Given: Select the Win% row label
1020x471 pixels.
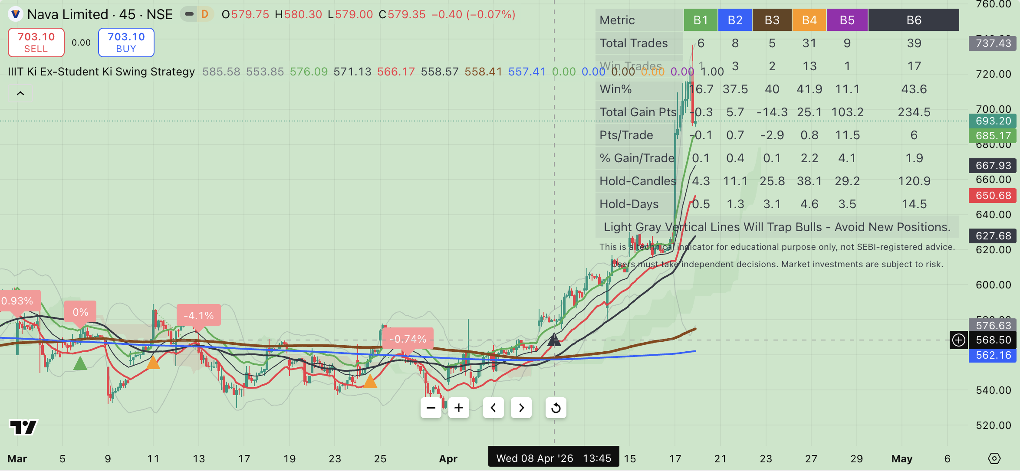Looking at the screenshot, I should pyautogui.click(x=615, y=89).
